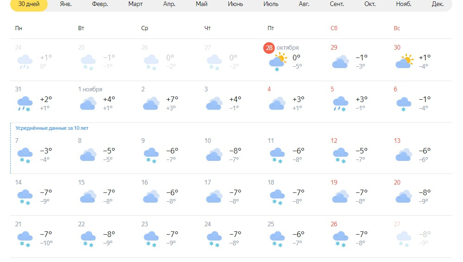Click the rain and snow icon for day 31
The width and height of the screenshot is (463, 262).
click(25, 104)
